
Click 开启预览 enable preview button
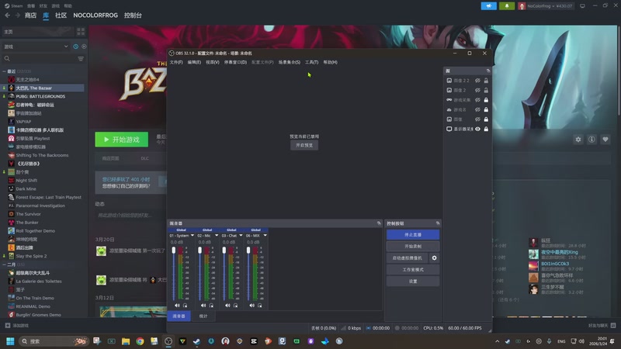(x=304, y=145)
